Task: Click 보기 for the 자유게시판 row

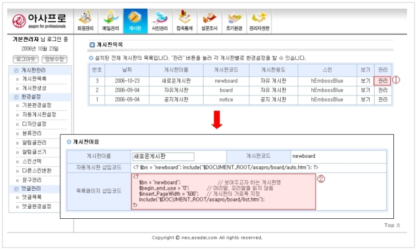Action: click(365, 90)
